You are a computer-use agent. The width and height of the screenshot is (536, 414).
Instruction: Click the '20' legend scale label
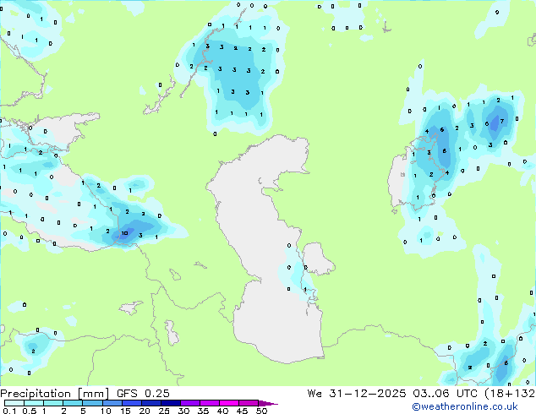click(x=145, y=411)
